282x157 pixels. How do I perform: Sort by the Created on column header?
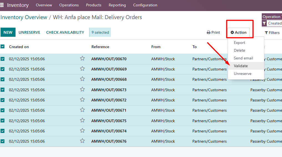point(19,47)
